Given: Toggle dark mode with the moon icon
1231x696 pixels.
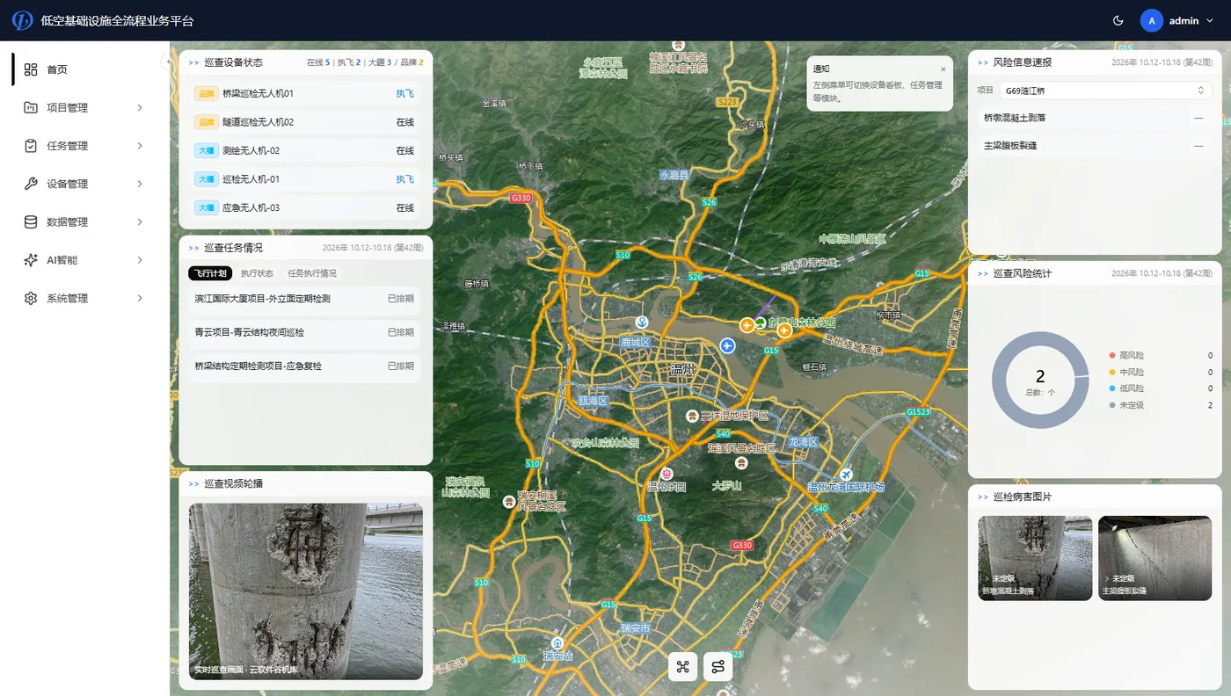Looking at the screenshot, I should click(x=1118, y=20).
